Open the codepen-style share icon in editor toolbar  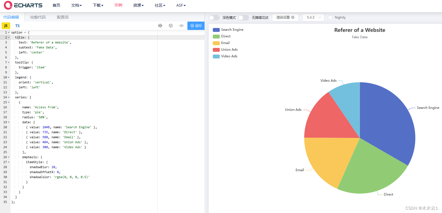point(160,25)
